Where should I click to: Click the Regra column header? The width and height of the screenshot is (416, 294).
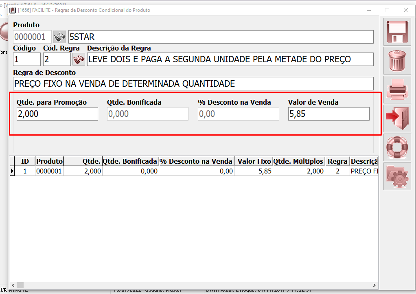pyautogui.click(x=337, y=161)
